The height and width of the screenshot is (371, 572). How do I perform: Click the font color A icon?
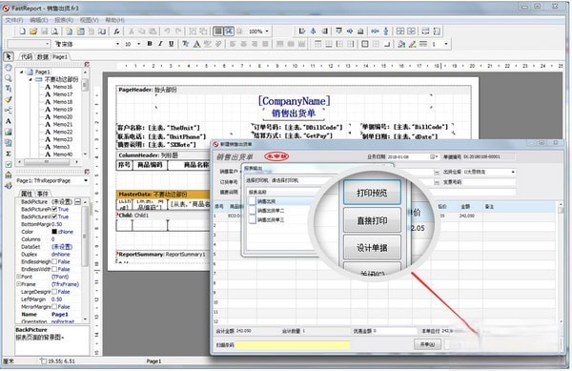[197, 44]
